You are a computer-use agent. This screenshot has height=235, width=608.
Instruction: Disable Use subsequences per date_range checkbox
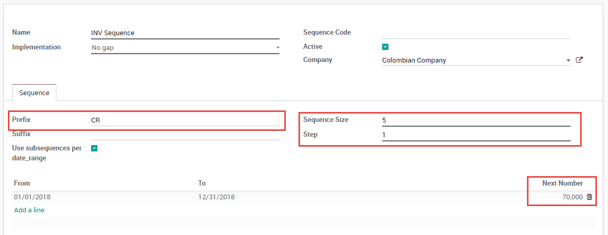(94, 148)
